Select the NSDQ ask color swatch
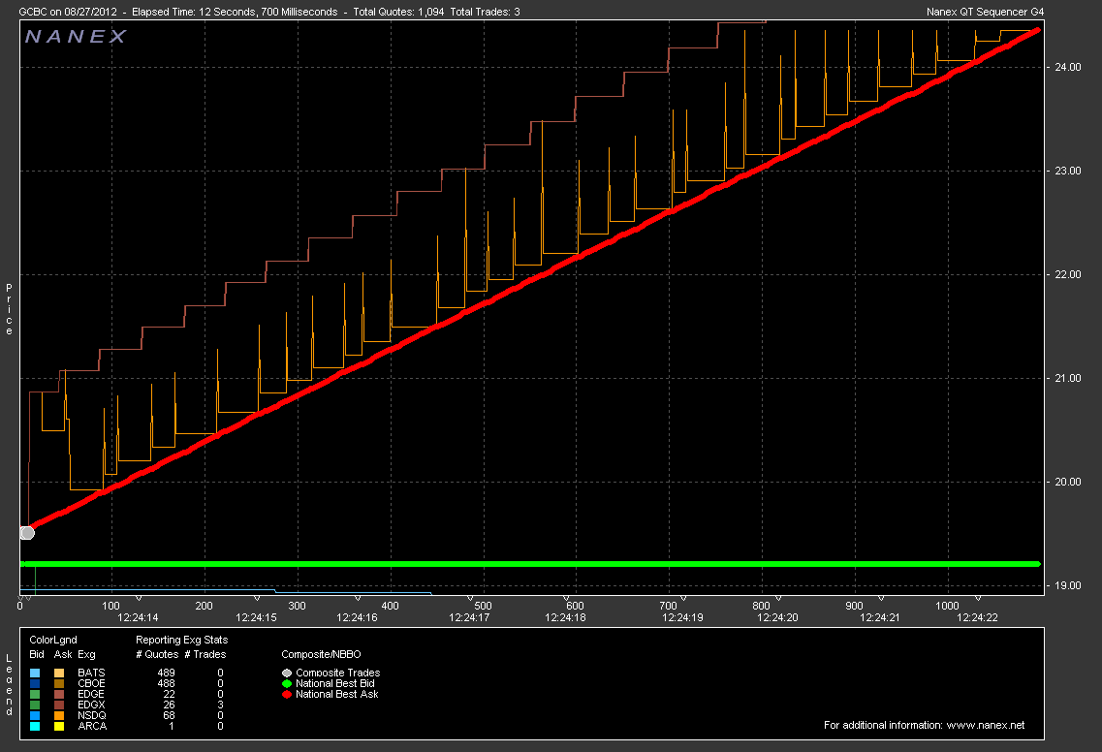Screen dimensions: 1102x752 [x=59, y=715]
